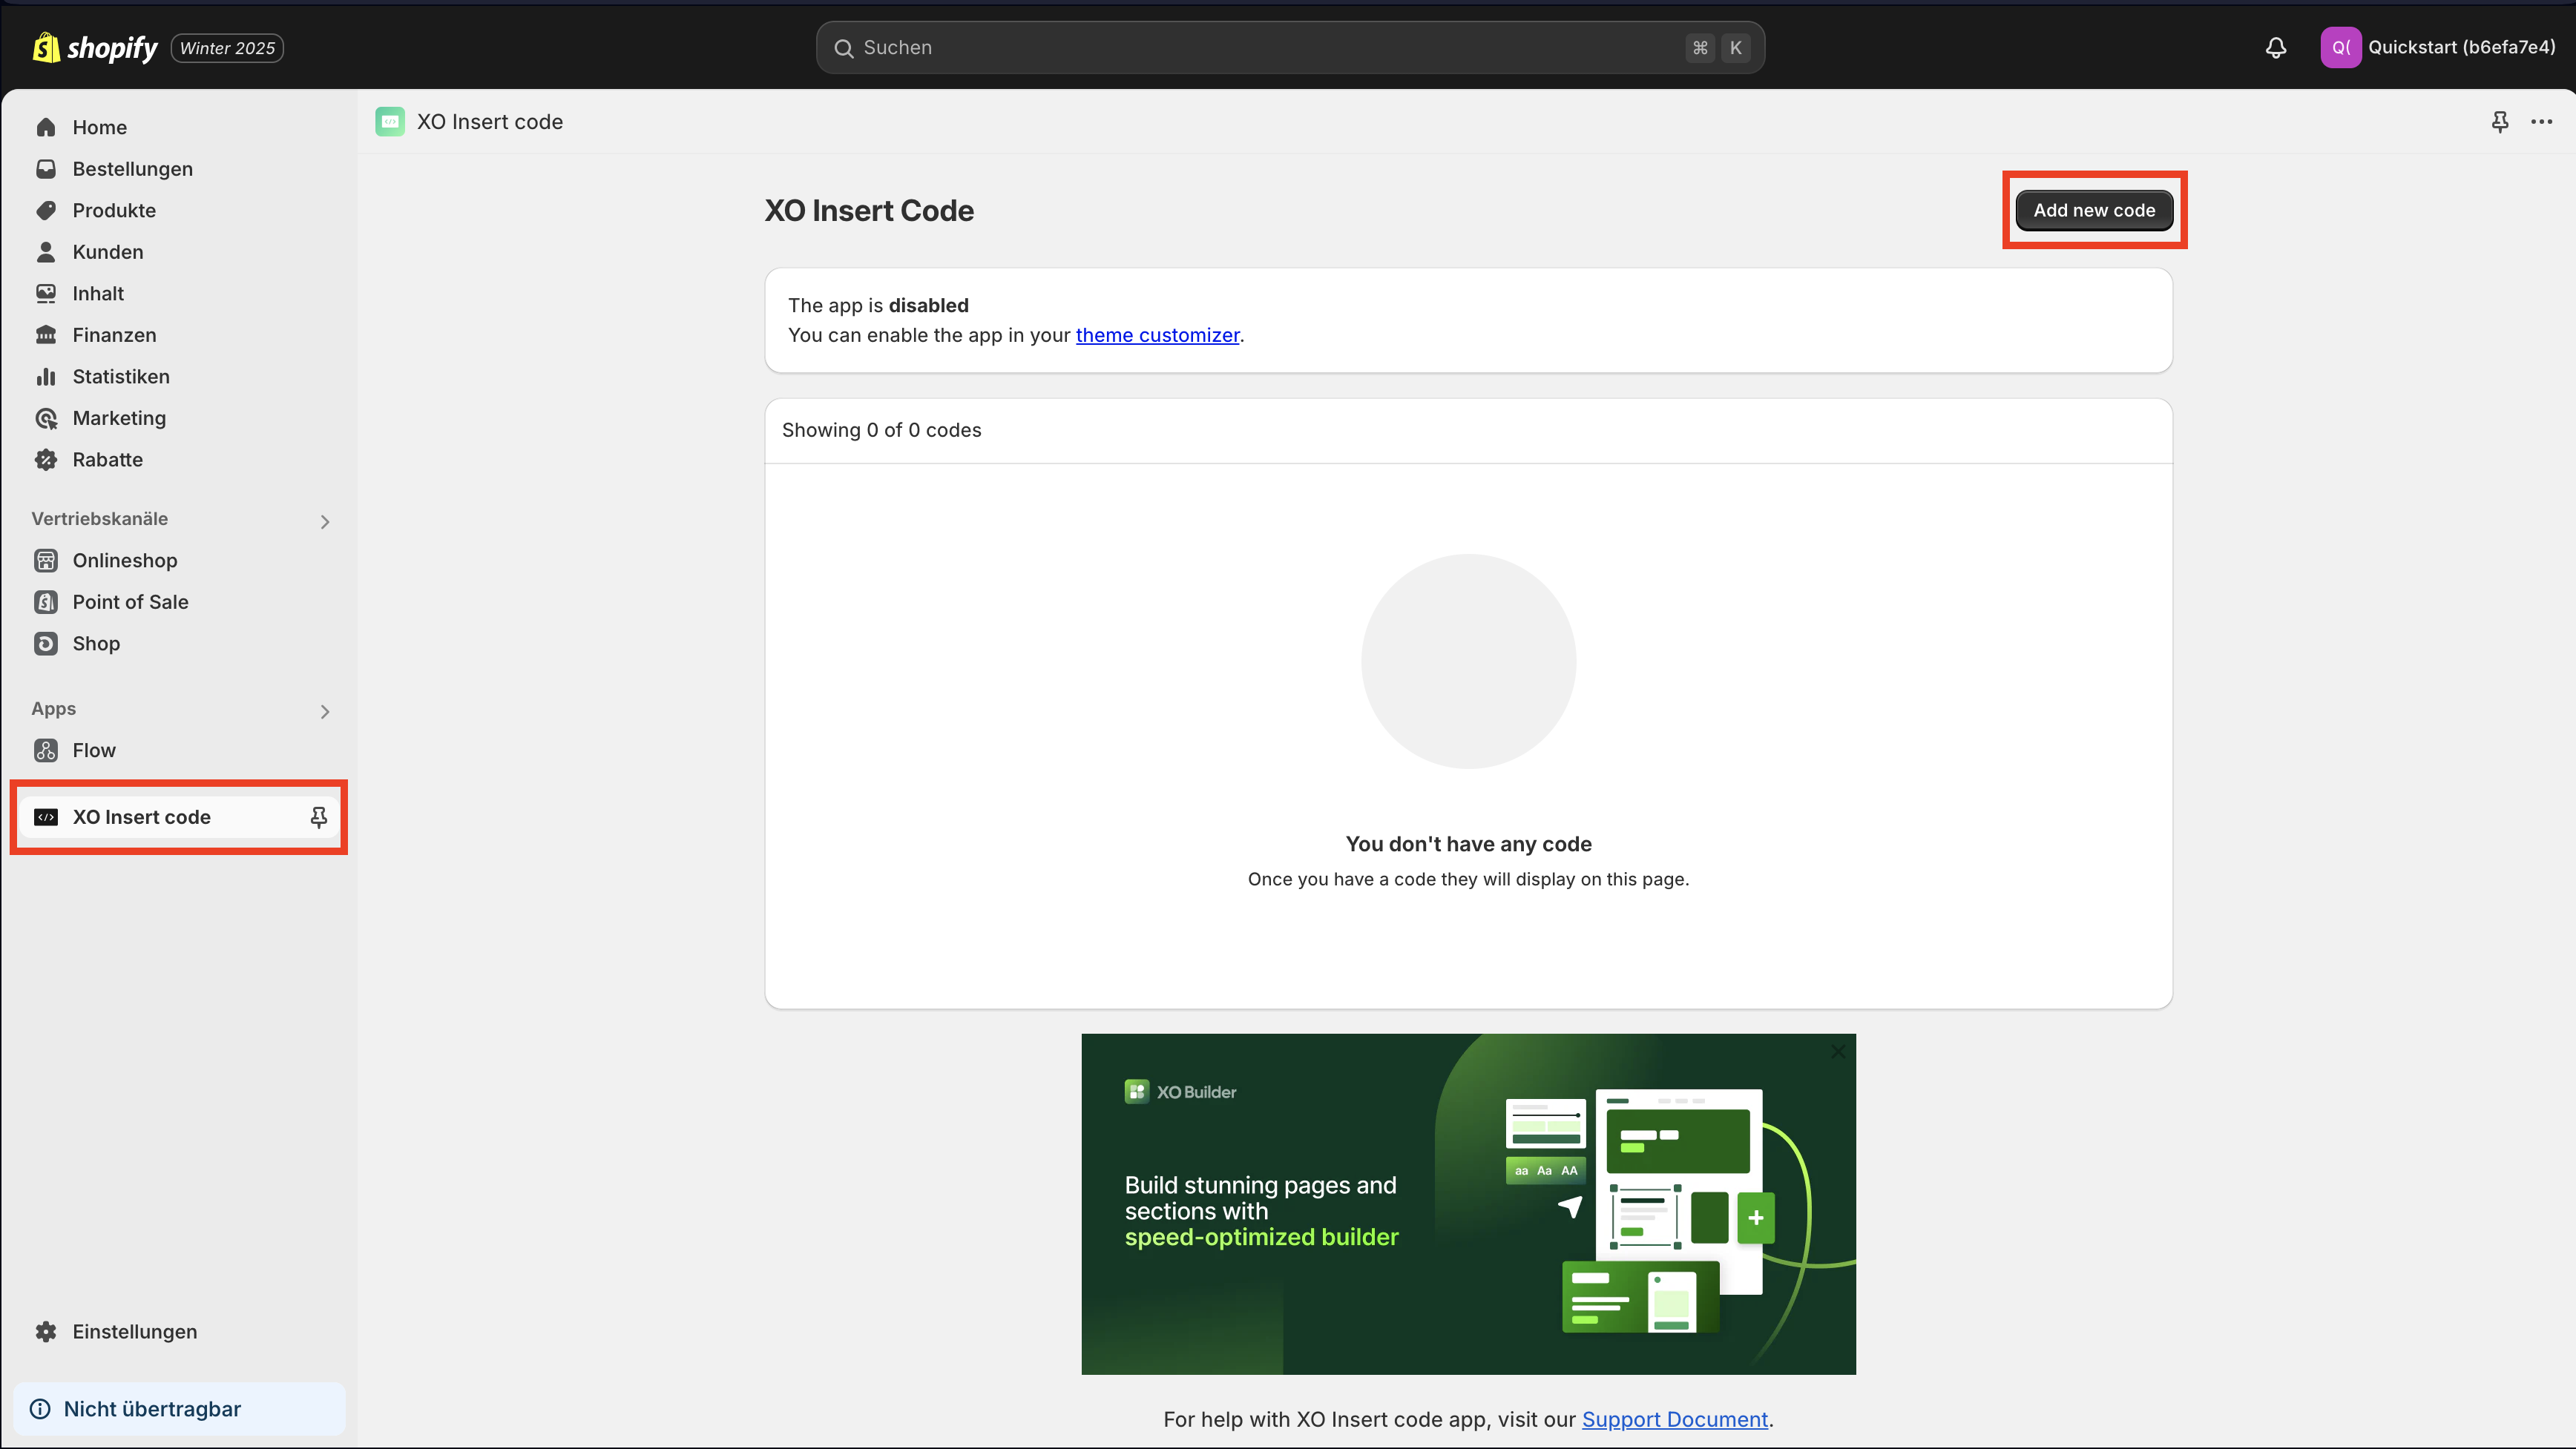The width and height of the screenshot is (2576, 1449).
Task: Click the info icon beside Nicht übertragbar
Action: [x=40, y=1409]
